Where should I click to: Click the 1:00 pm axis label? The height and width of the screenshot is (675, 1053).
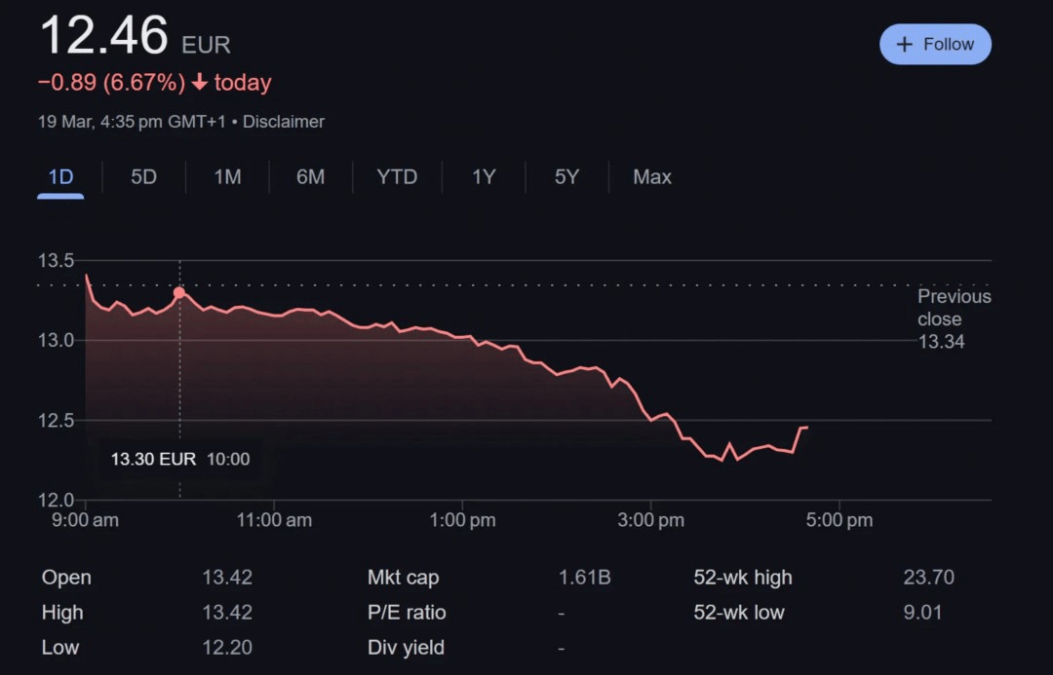coord(462,520)
